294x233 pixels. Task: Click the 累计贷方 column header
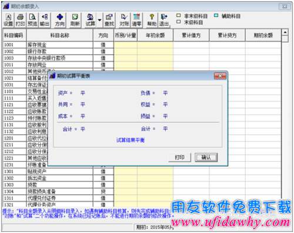(227, 35)
